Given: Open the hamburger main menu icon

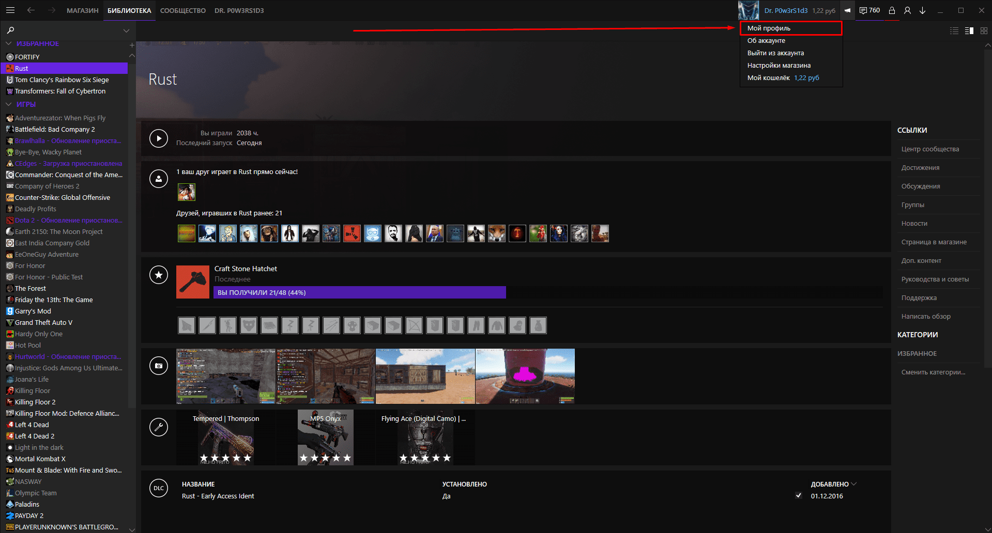Looking at the screenshot, I should [10, 10].
